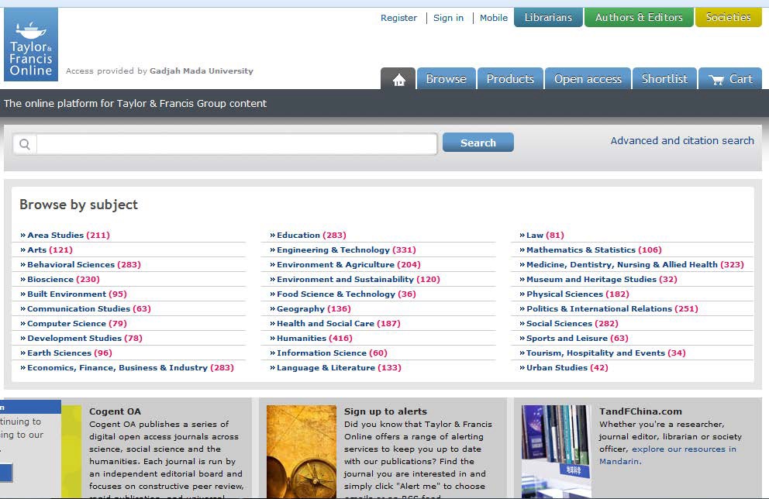769x499 pixels.
Task: Click the Browse by subject heading
Action: click(78, 205)
